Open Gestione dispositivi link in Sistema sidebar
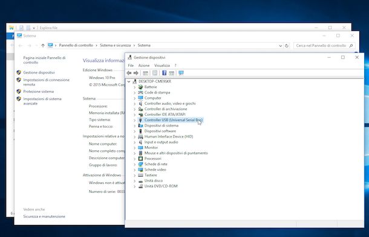This screenshot has width=369, height=237. point(39,72)
